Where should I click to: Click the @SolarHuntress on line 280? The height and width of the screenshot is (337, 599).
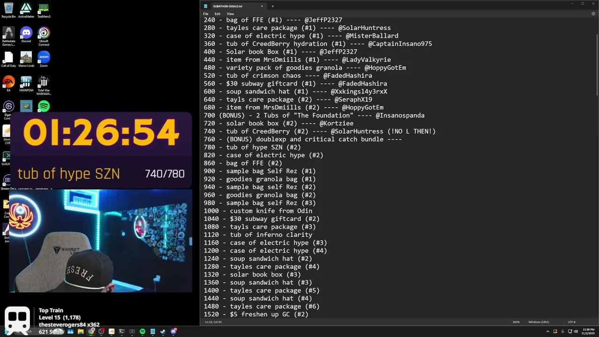365,28
